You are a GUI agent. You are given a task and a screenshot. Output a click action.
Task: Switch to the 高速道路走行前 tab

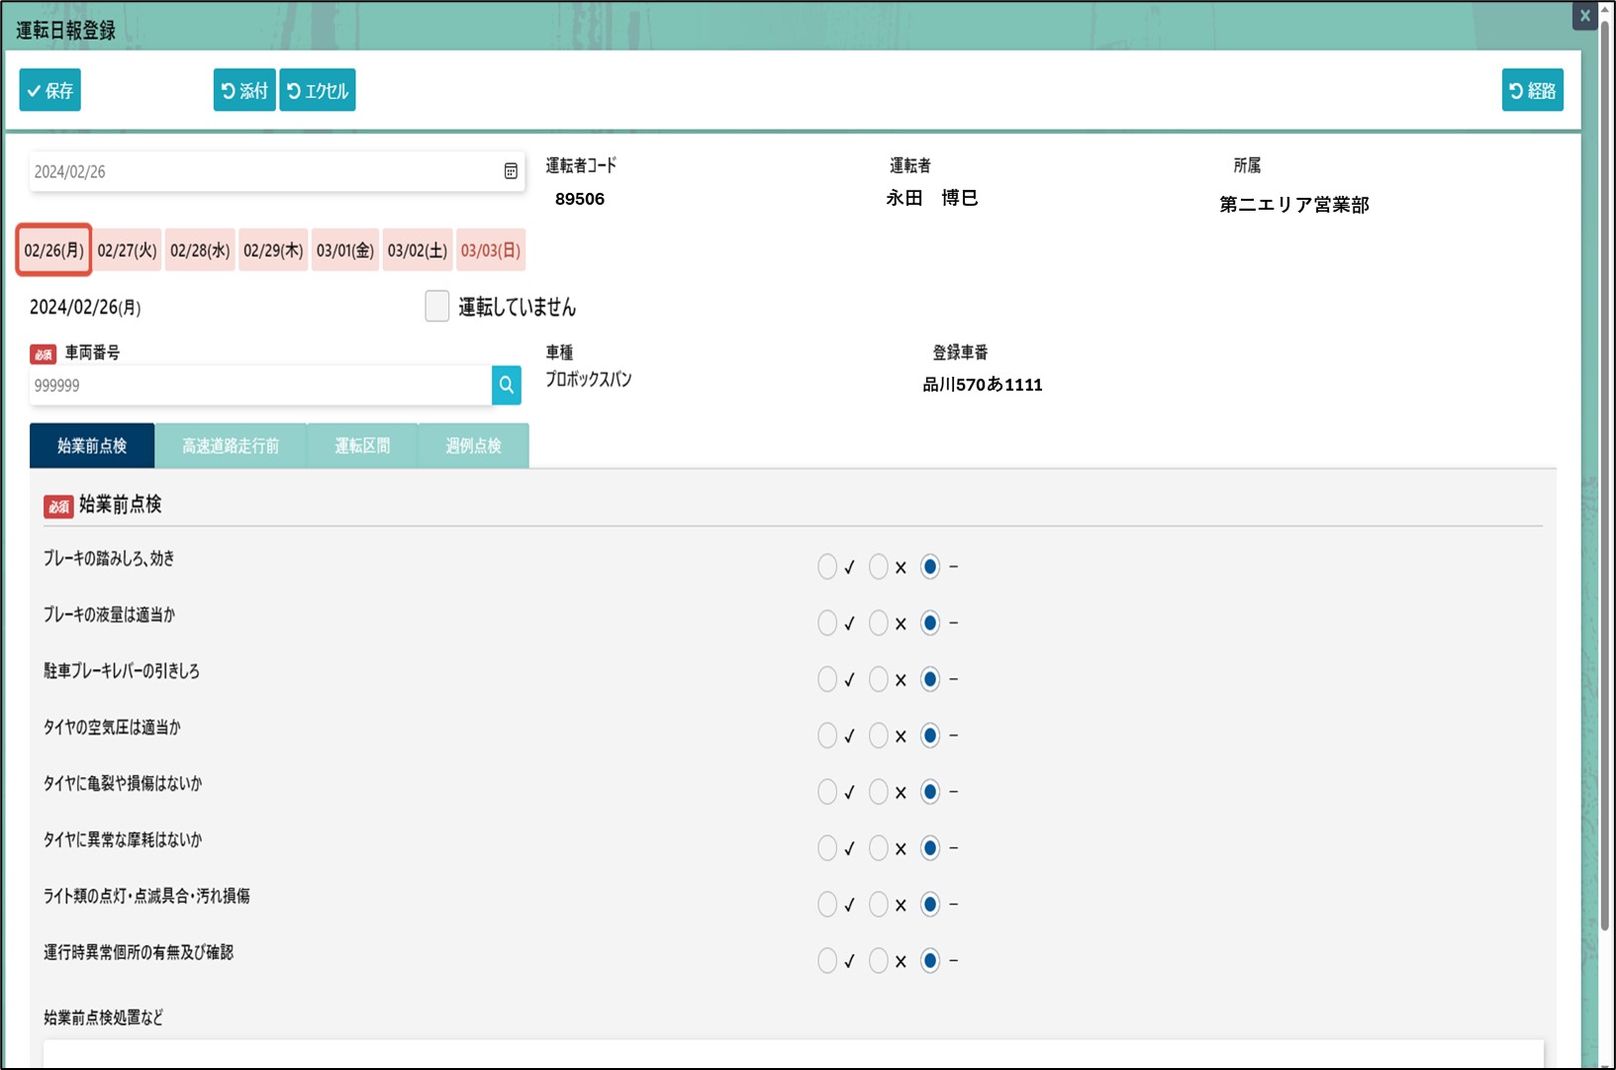(231, 446)
